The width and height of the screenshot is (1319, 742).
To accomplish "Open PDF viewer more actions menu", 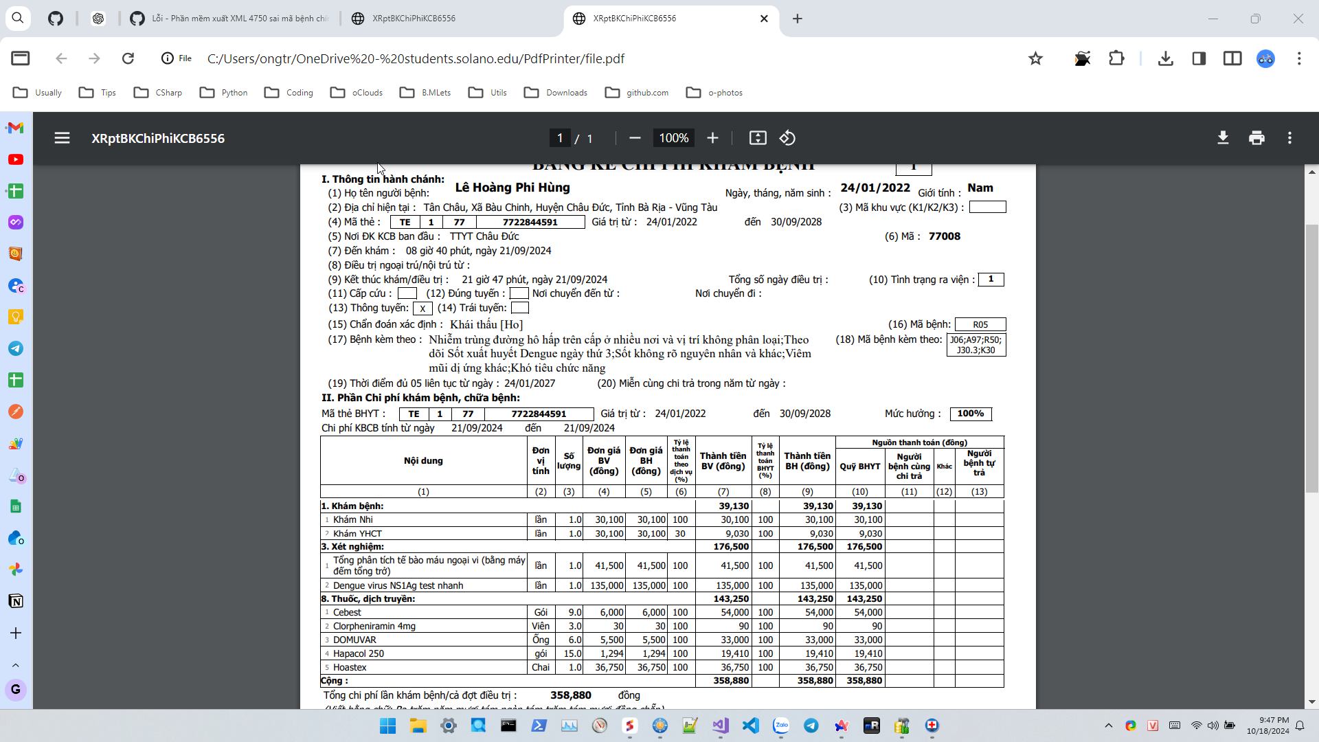I will pyautogui.click(x=1289, y=138).
